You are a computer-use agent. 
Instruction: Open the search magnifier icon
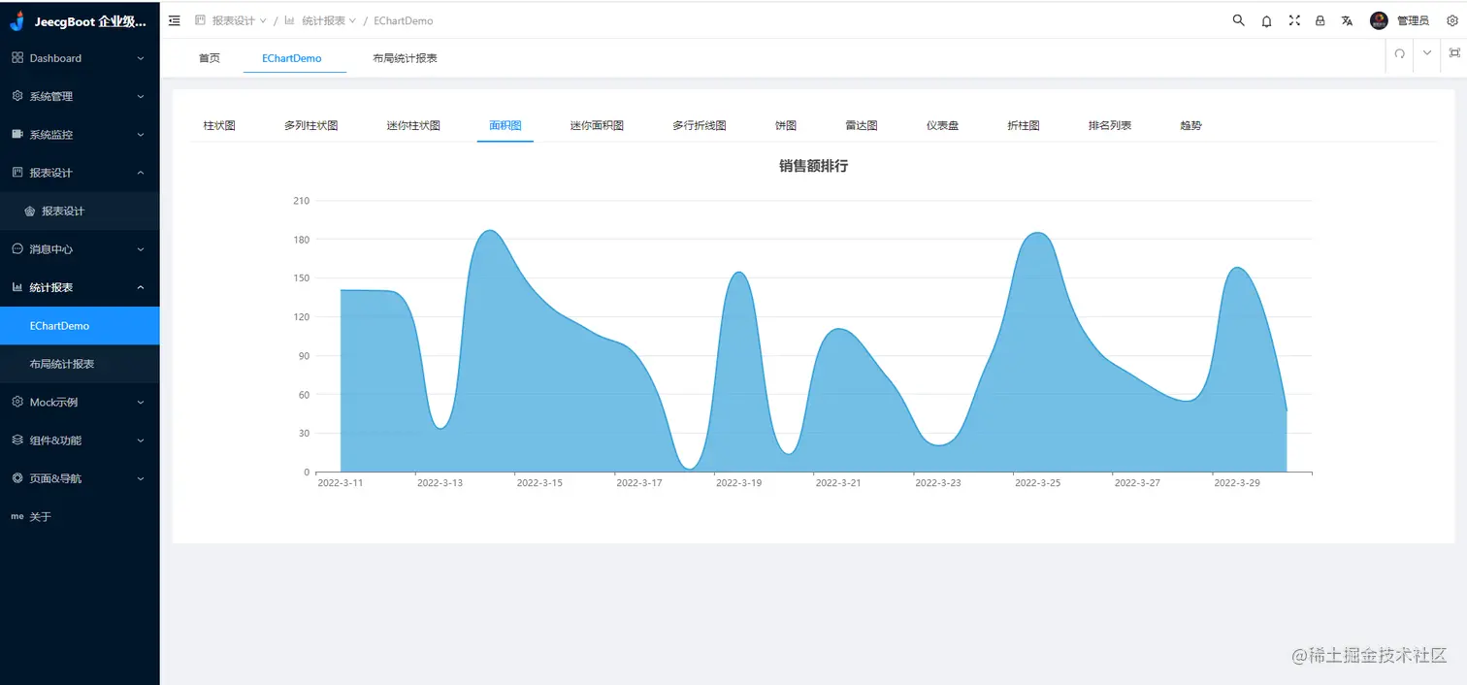coord(1238,20)
